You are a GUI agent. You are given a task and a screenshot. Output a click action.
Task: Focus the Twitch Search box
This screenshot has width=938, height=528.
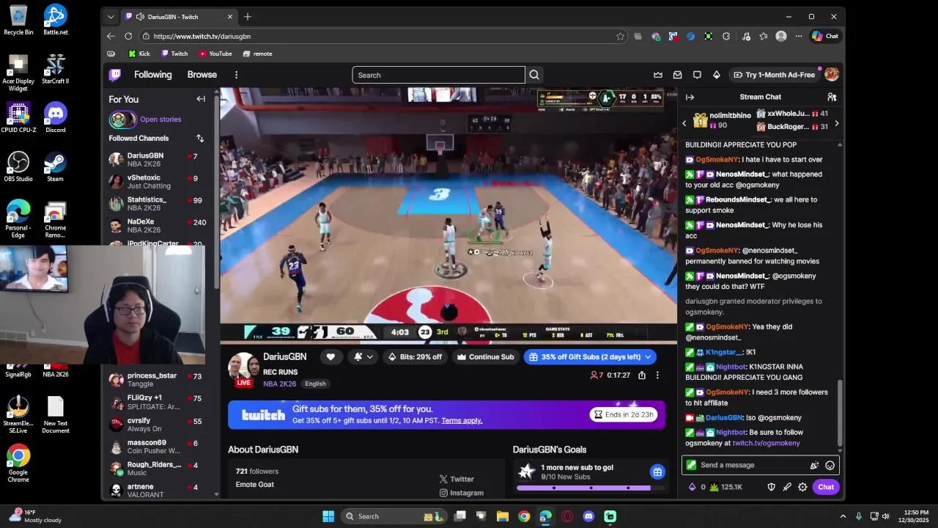tap(438, 75)
